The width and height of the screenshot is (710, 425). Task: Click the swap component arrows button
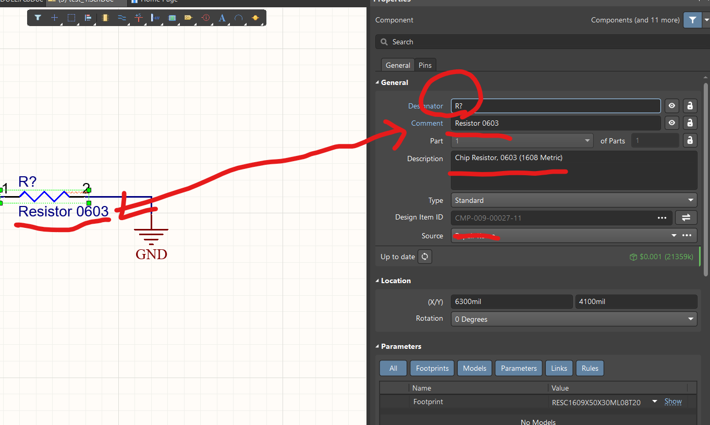point(686,217)
